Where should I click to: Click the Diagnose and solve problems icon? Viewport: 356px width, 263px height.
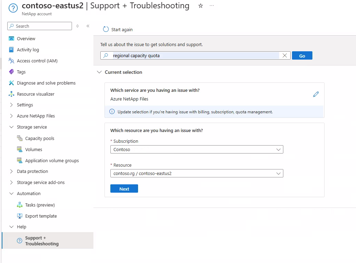click(11, 83)
